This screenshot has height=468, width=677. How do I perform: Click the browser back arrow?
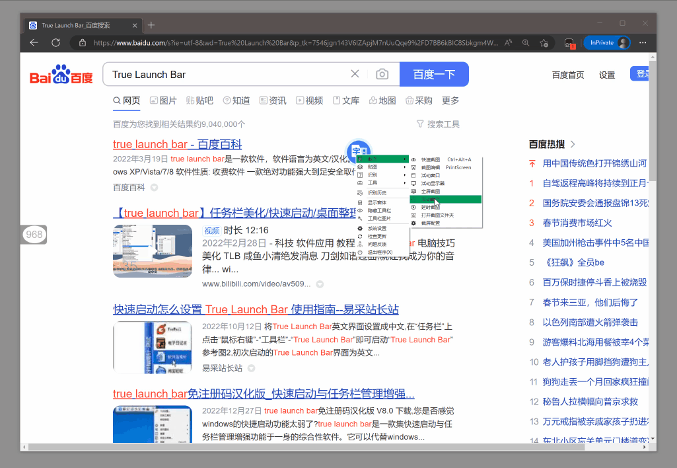(34, 43)
